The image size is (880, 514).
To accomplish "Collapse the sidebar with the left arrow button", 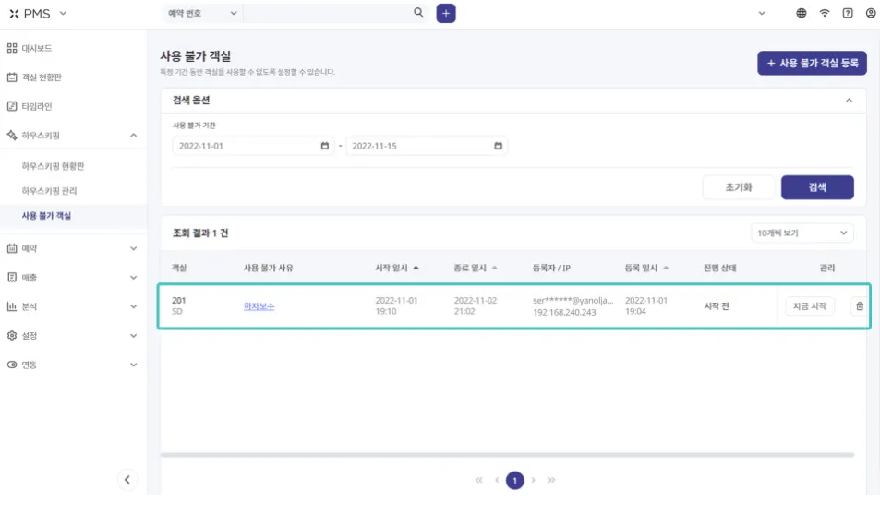I will pos(127,479).
